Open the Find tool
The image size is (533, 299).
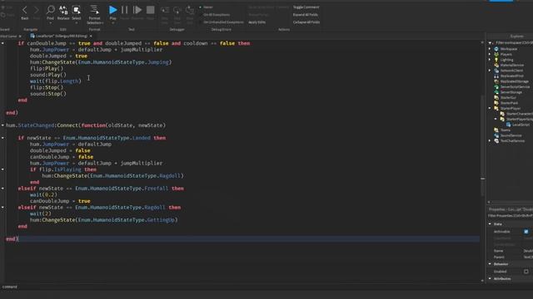(50, 12)
